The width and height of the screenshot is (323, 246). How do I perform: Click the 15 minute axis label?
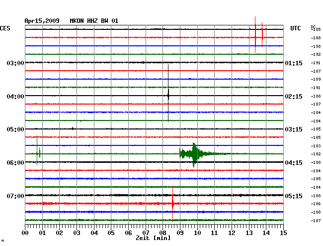point(283,233)
